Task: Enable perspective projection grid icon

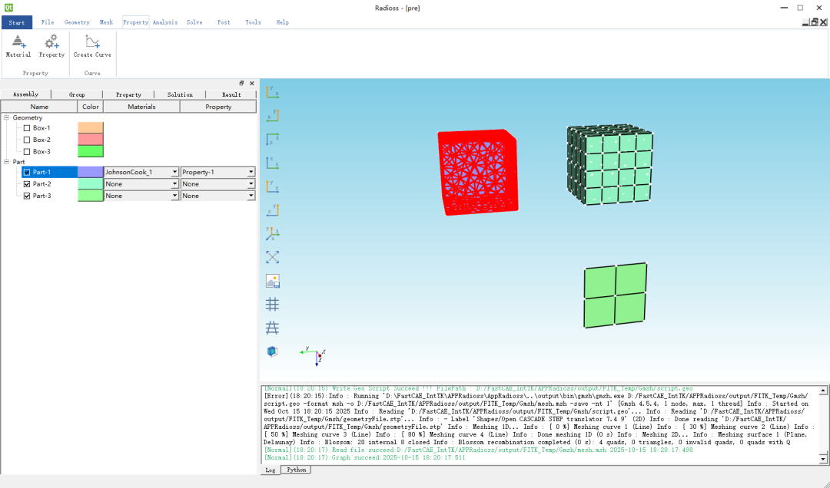Action: point(272,328)
